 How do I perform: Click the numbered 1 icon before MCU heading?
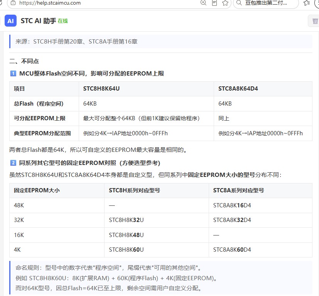point(13,73)
